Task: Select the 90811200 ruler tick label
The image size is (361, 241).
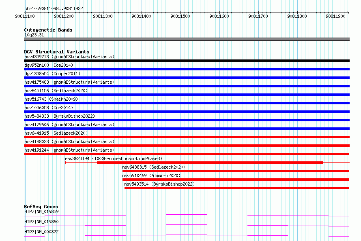Action: pyautogui.click(x=64, y=16)
